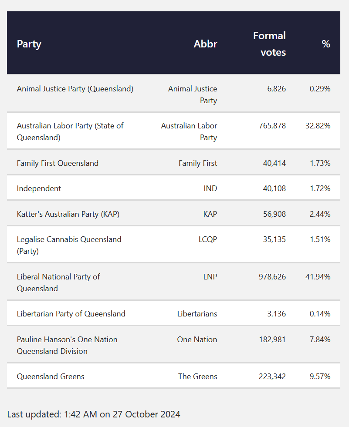Click the Formal votes column header
Viewport: 349px width, 427px height.
pos(269,44)
